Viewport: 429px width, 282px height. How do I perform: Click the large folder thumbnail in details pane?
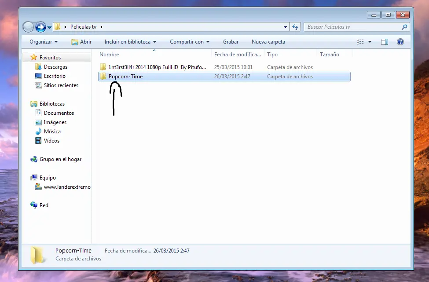(37, 255)
